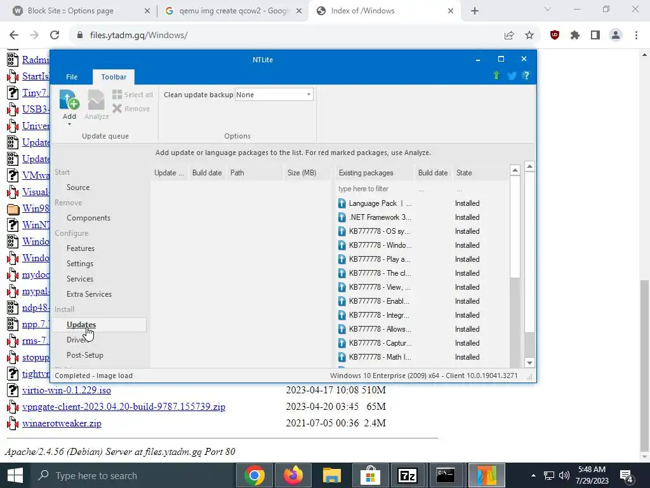Open Chrome extensions puzzle icon
Screen dimensions: 650x488
tap(575, 36)
